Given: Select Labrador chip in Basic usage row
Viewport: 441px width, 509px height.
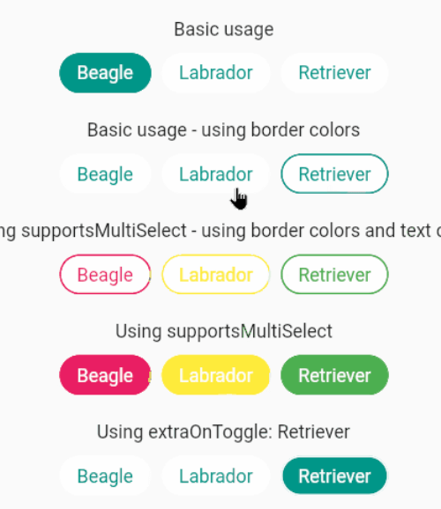Looking at the screenshot, I should [x=215, y=73].
